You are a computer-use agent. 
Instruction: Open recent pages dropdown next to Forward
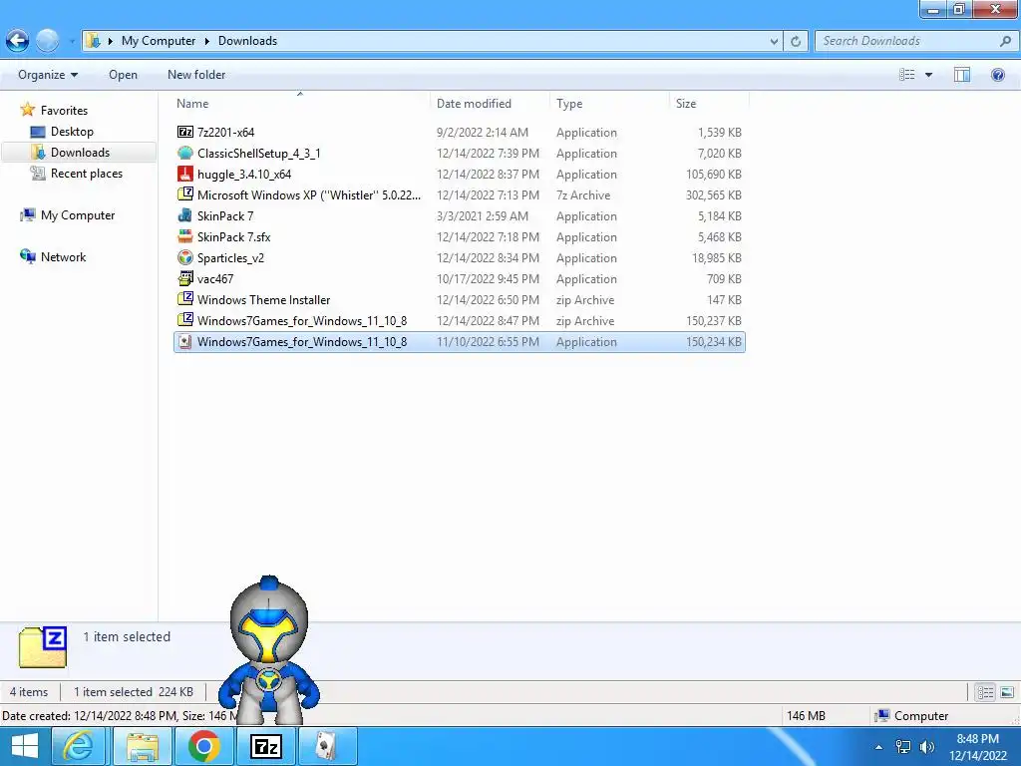coord(71,42)
